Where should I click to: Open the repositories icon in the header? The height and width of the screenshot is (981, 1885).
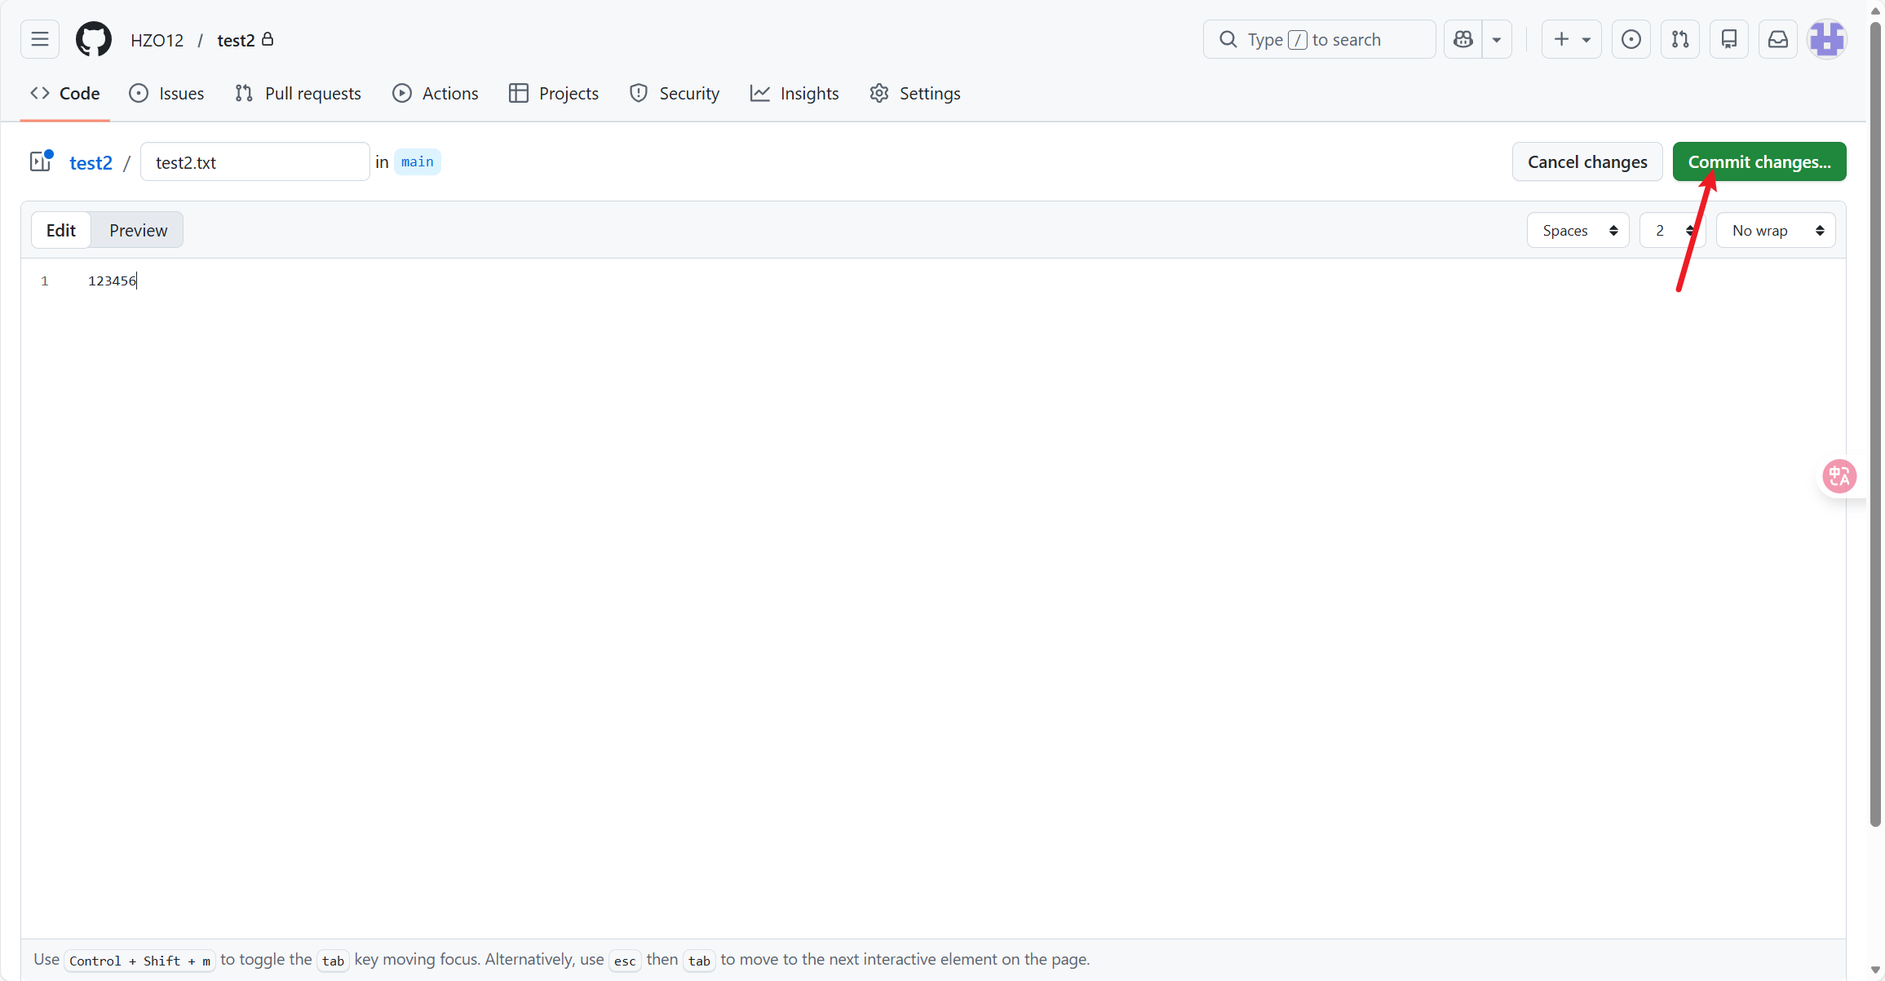coord(1728,39)
